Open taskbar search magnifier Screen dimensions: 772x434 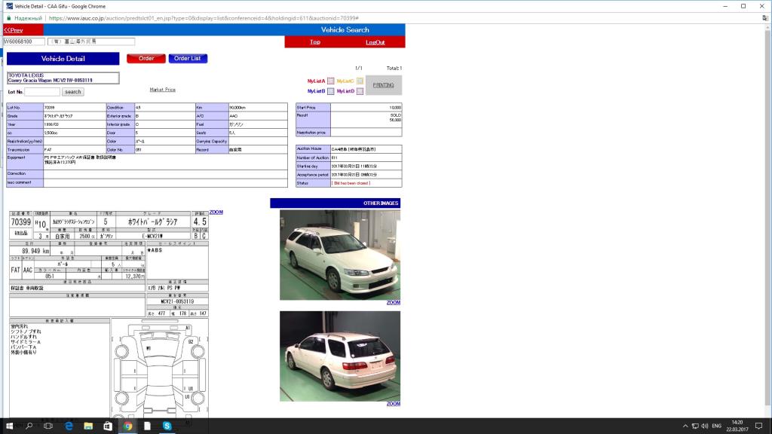[x=29, y=426]
